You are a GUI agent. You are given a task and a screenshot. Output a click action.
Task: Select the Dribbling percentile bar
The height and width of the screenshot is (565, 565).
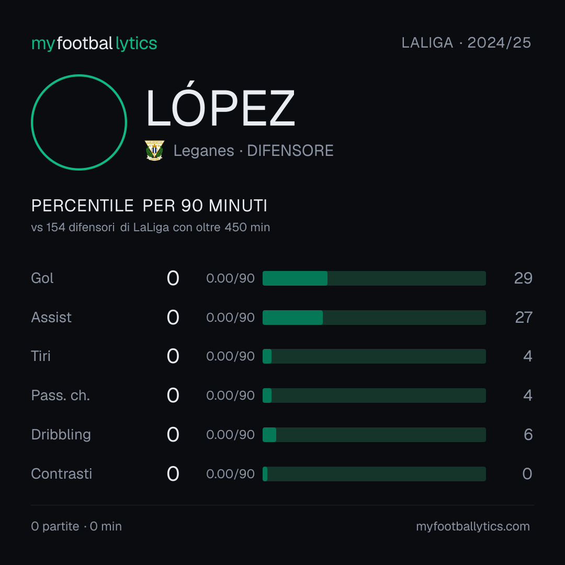pyautogui.click(x=374, y=435)
